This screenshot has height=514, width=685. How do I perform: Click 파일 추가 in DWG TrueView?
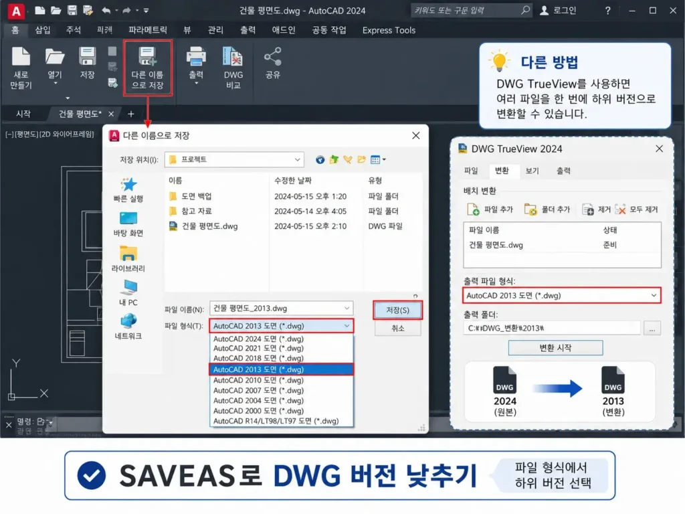(x=490, y=209)
